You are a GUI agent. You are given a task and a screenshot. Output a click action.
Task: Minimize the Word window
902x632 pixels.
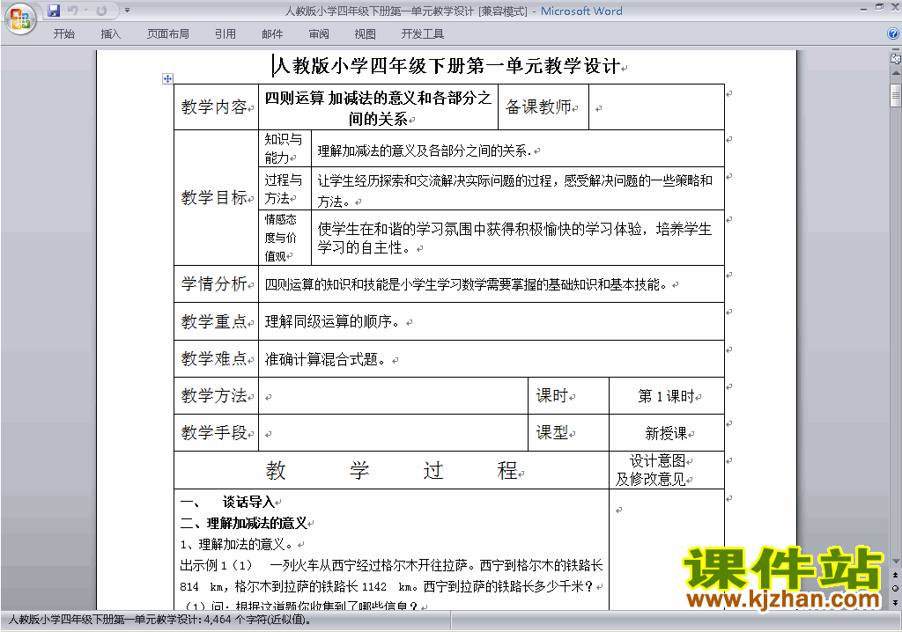(x=863, y=8)
